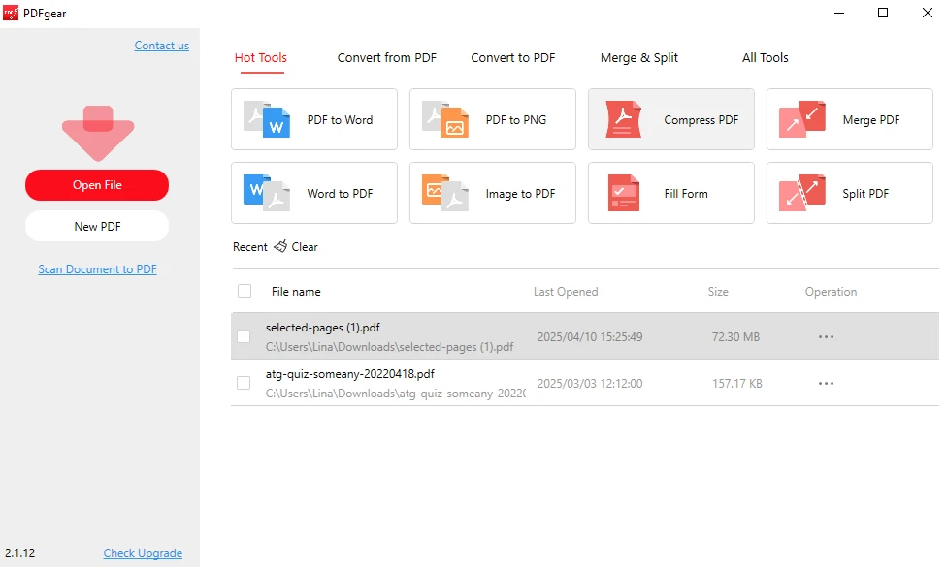Maximize the PDFgear window
Image resolution: width=946 pixels, height=567 pixels.
883,13
